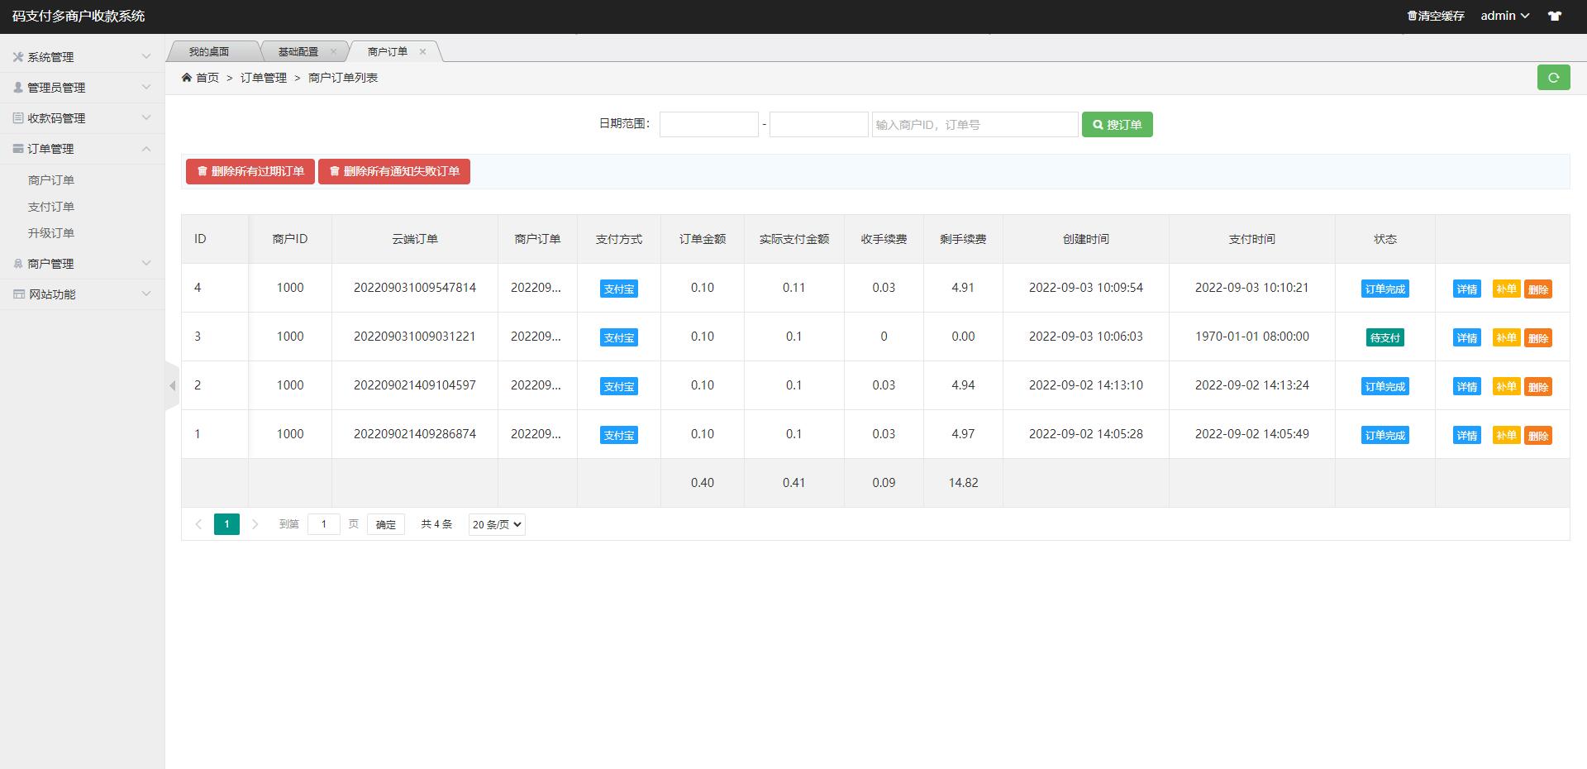Image resolution: width=1587 pixels, height=769 pixels.
Task: Open 支付订单 in the sidebar
Action: 51,207
